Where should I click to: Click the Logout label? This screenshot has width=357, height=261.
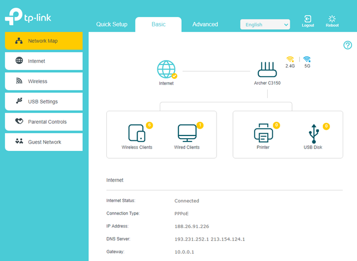tap(308, 25)
